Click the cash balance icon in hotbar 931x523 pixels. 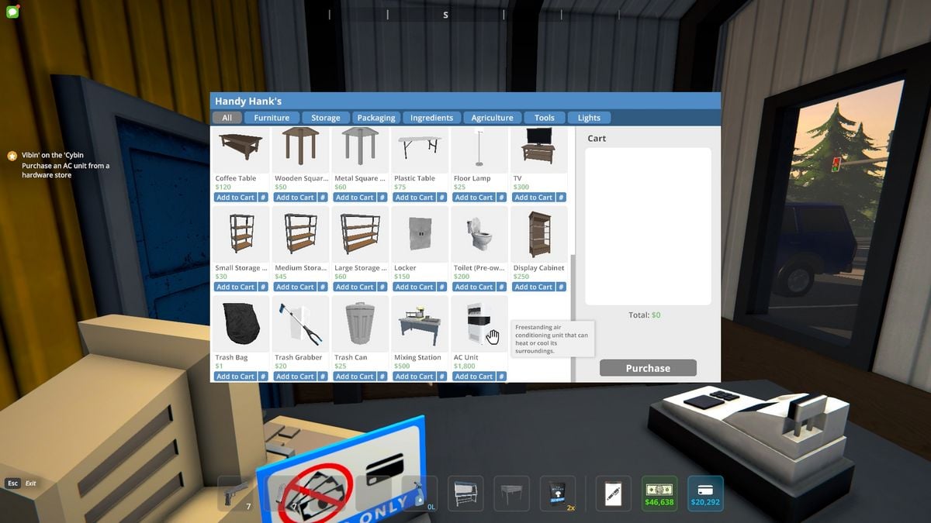[659, 493]
